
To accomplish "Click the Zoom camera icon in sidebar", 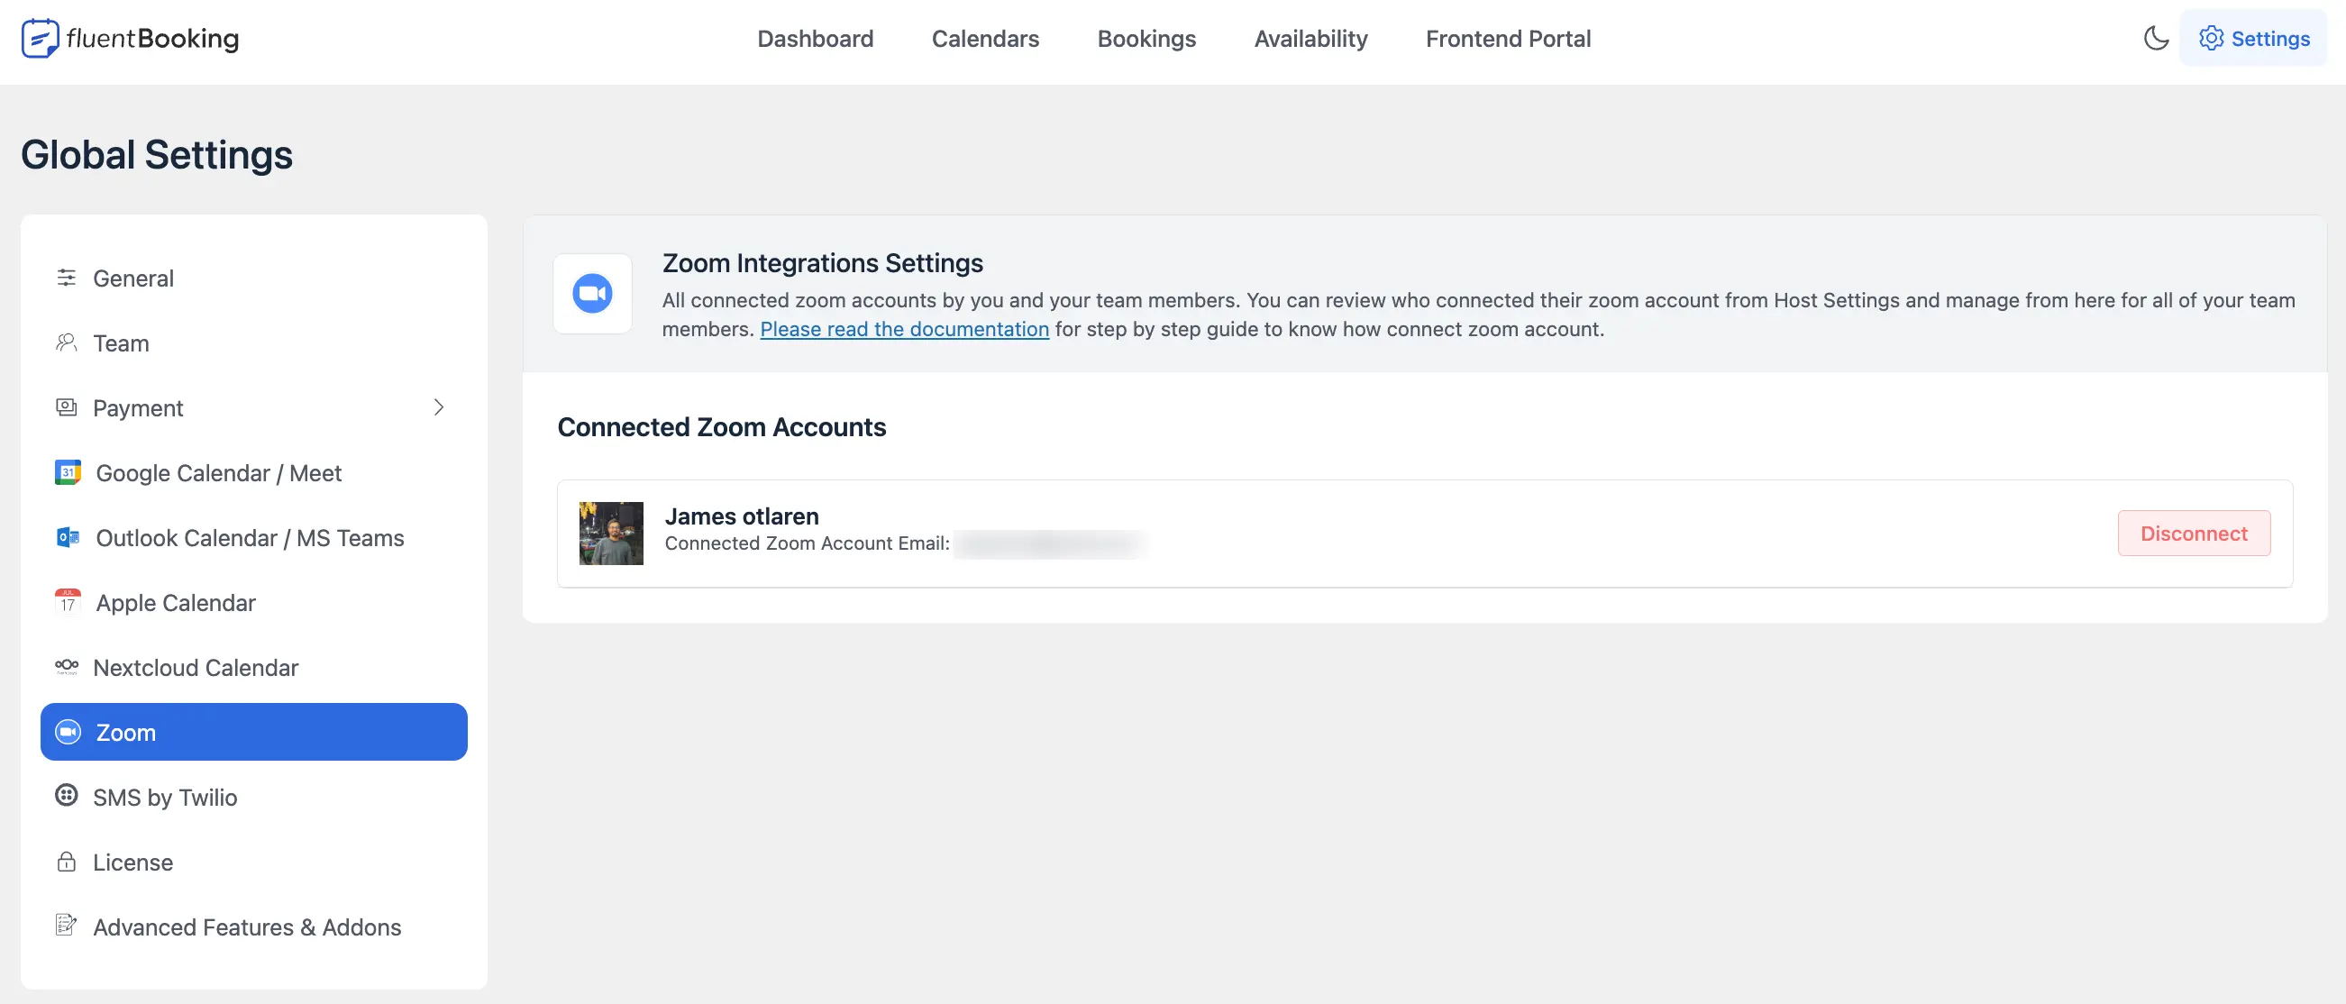I will [68, 732].
